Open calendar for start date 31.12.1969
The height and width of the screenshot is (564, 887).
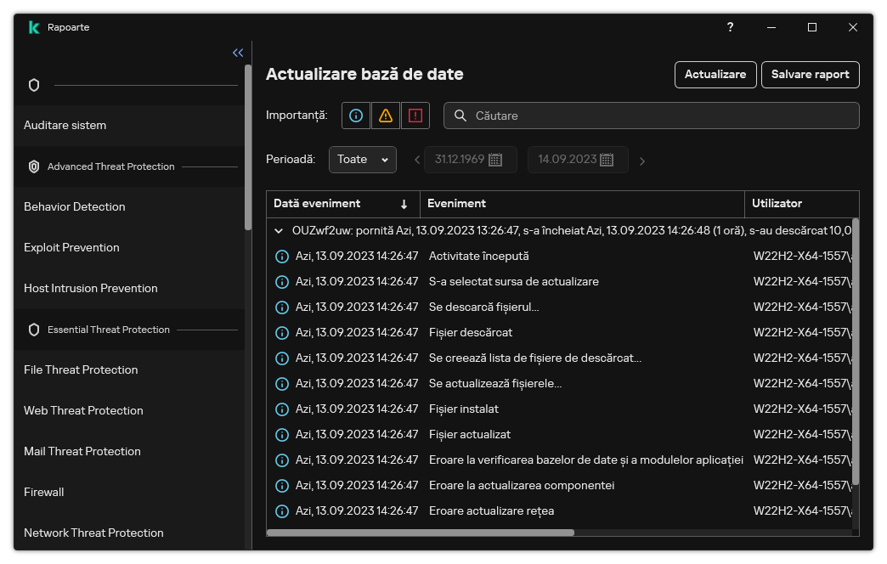pyautogui.click(x=495, y=160)
